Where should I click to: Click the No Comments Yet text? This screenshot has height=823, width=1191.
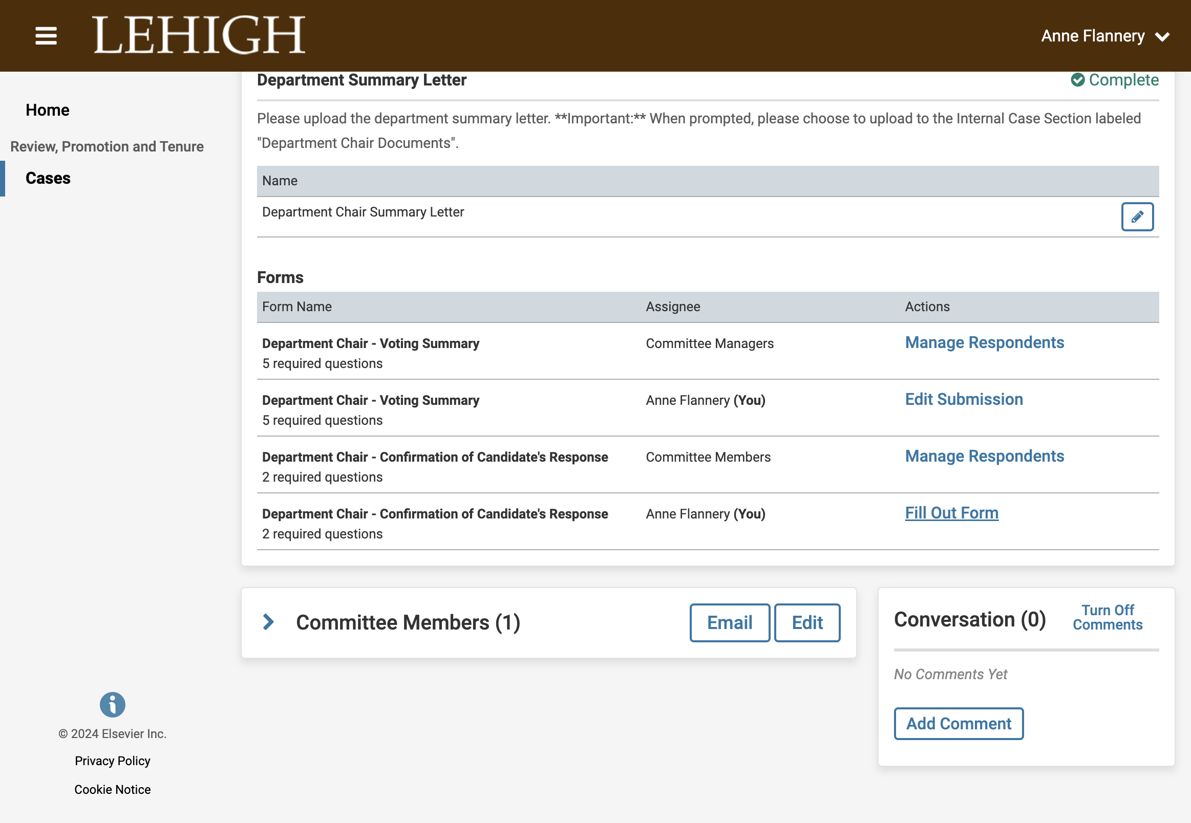(950, 674)
